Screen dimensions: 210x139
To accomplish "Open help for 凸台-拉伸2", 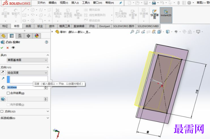I will click(x=47, y=42).
